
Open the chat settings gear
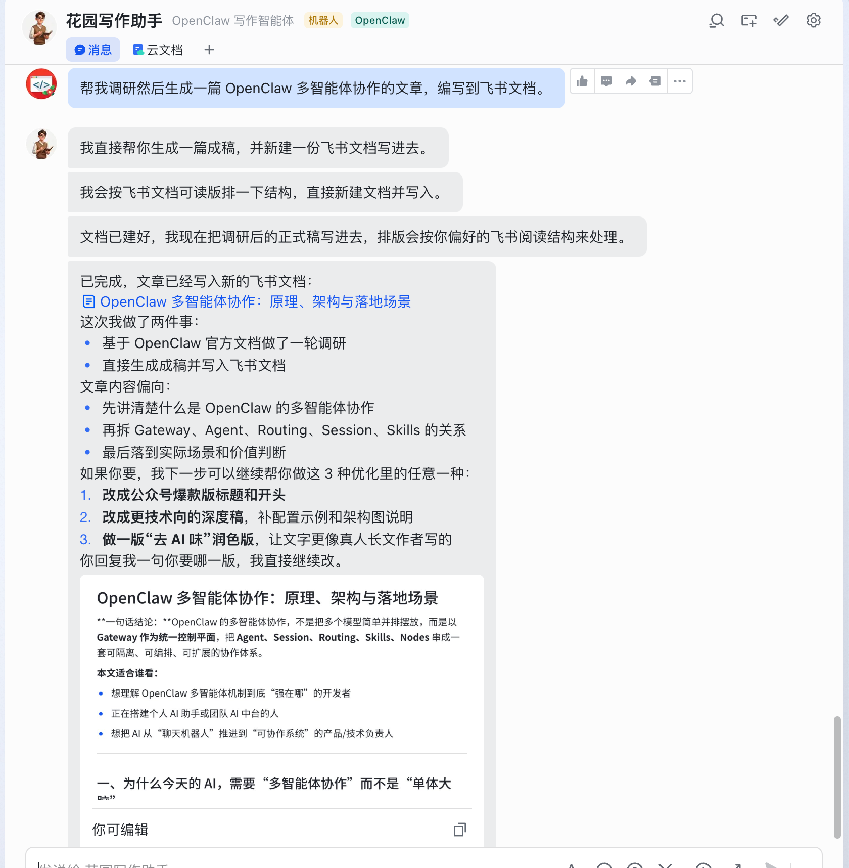814,21
